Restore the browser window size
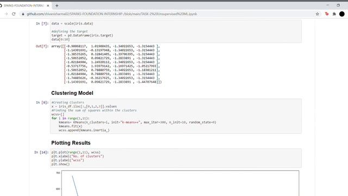Image resolution: width=348 pixels, height=196 pixels. pos(338,5)
